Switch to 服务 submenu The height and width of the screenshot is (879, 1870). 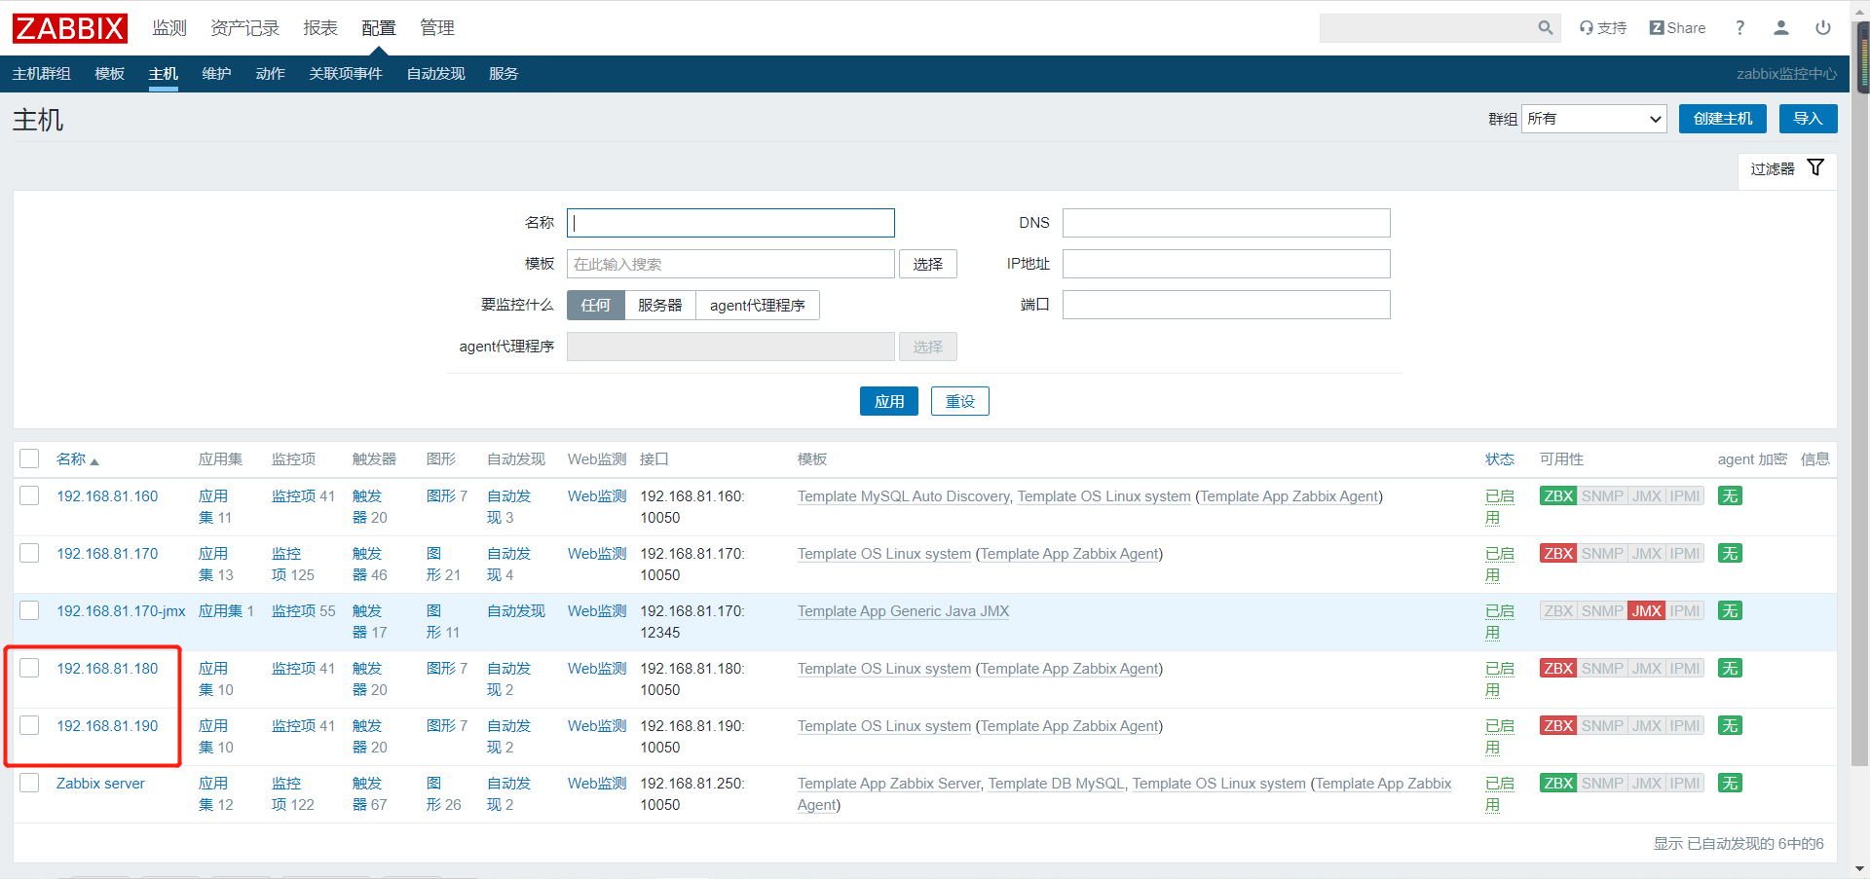[504, 74]
